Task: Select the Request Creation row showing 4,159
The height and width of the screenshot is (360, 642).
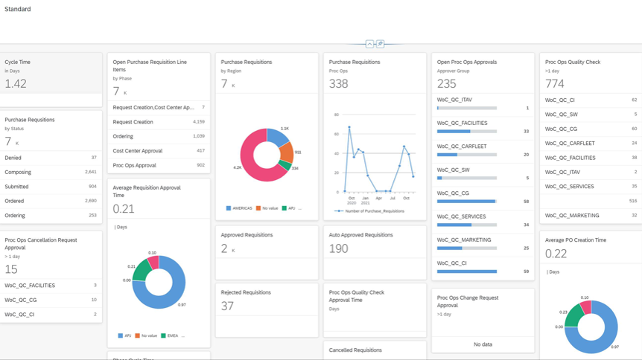Action: (158, 122)
